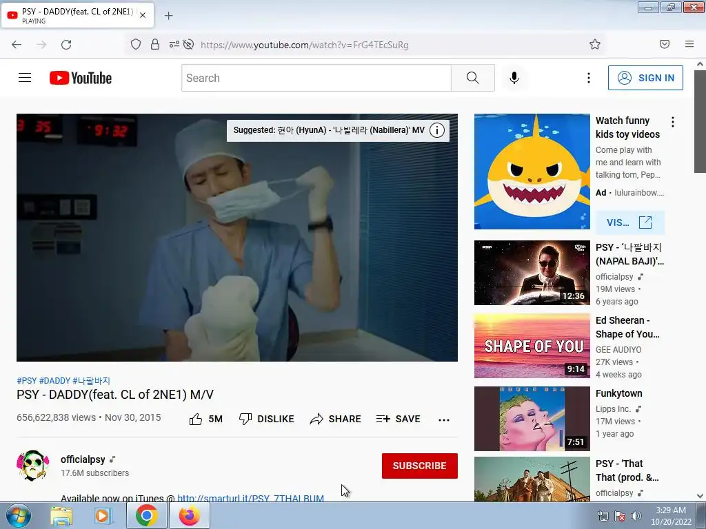
Task: Click the YouTube logo
Action: click(81, 78)
